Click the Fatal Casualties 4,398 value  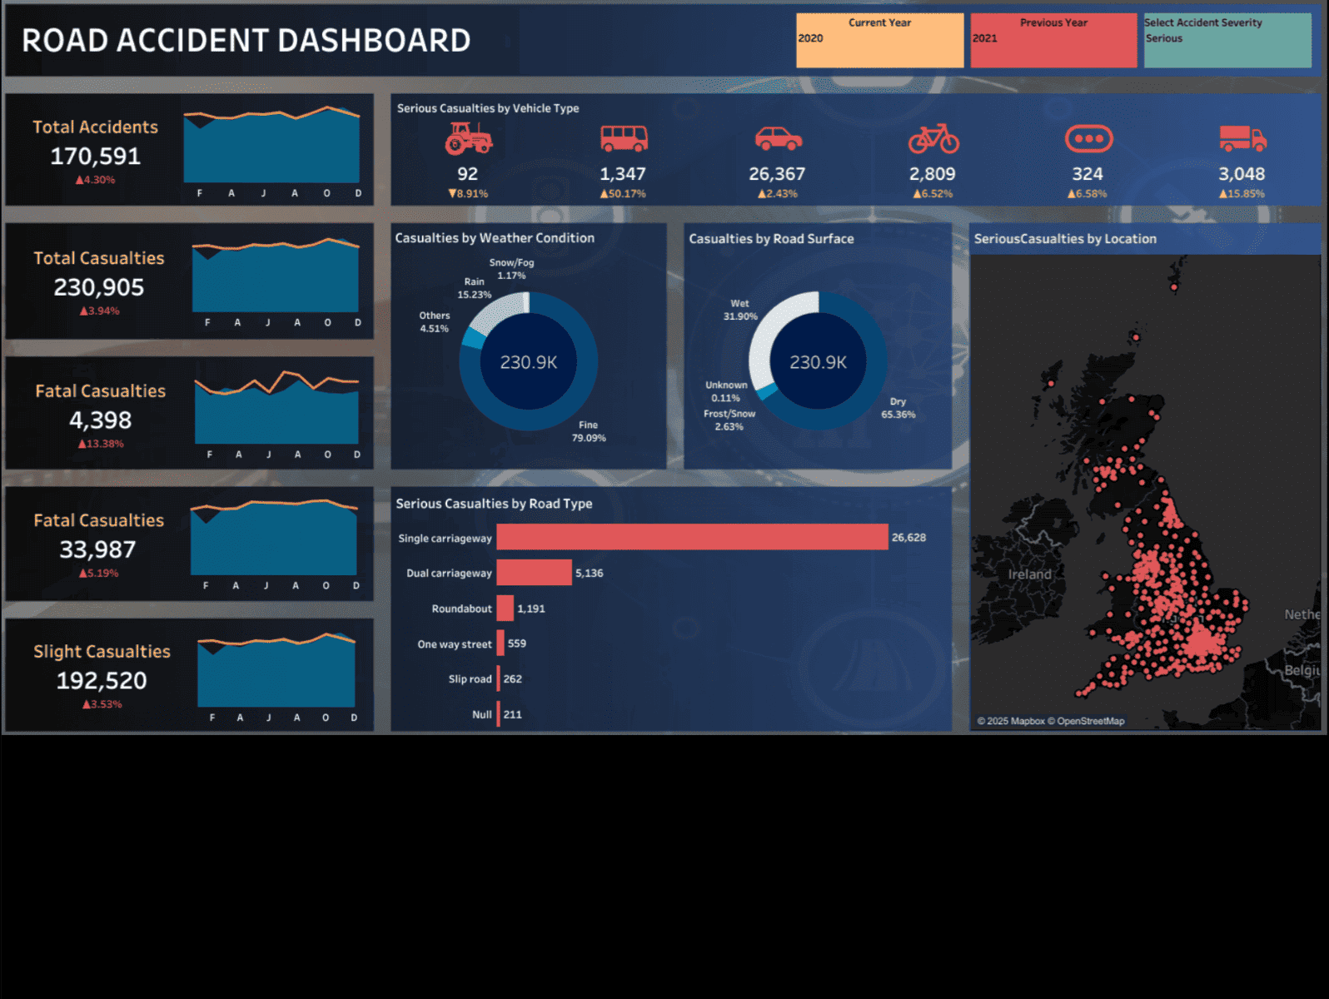point(101,420)
